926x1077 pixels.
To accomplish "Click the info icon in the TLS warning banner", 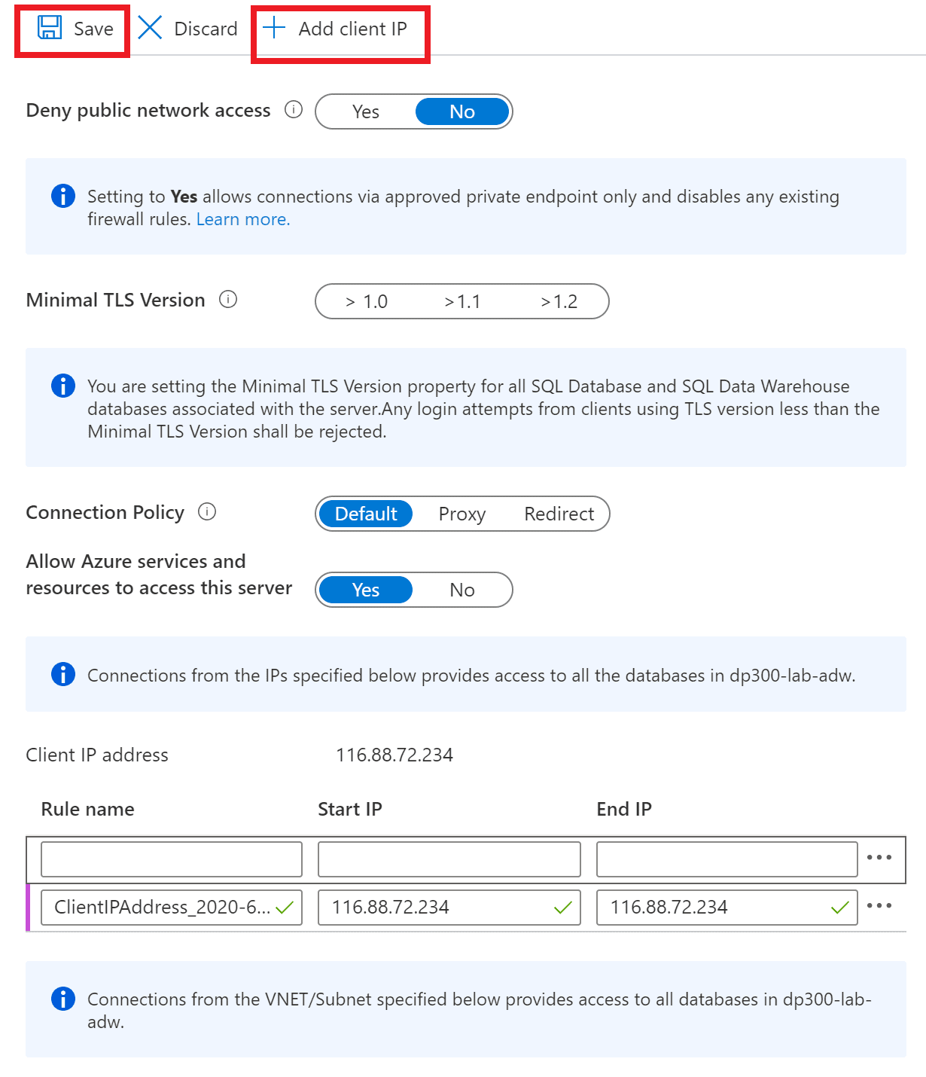I will pyautogui.click(x=63, y=386).
